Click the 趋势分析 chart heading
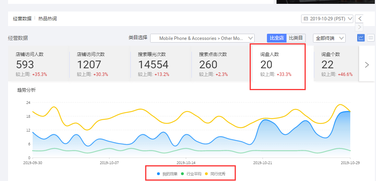Screen dimensions: 376x181 [27, 90]
